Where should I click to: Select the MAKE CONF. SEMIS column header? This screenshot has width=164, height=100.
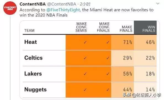(81, 27)
